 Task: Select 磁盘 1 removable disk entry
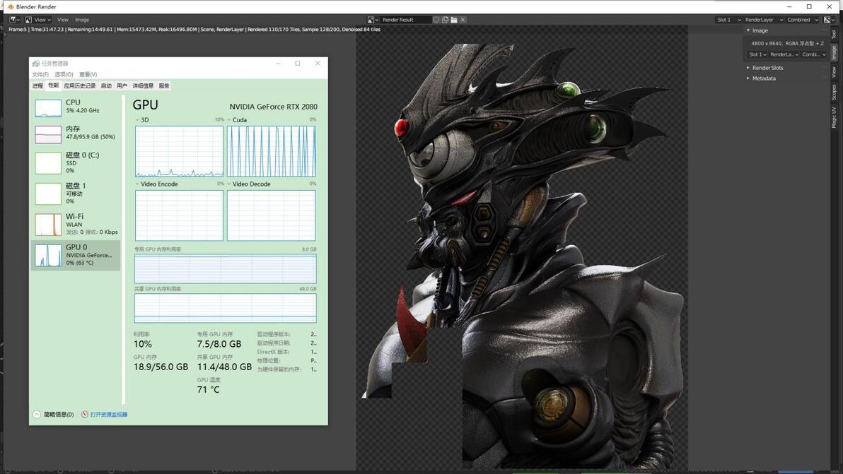click(x=76, y=194)
